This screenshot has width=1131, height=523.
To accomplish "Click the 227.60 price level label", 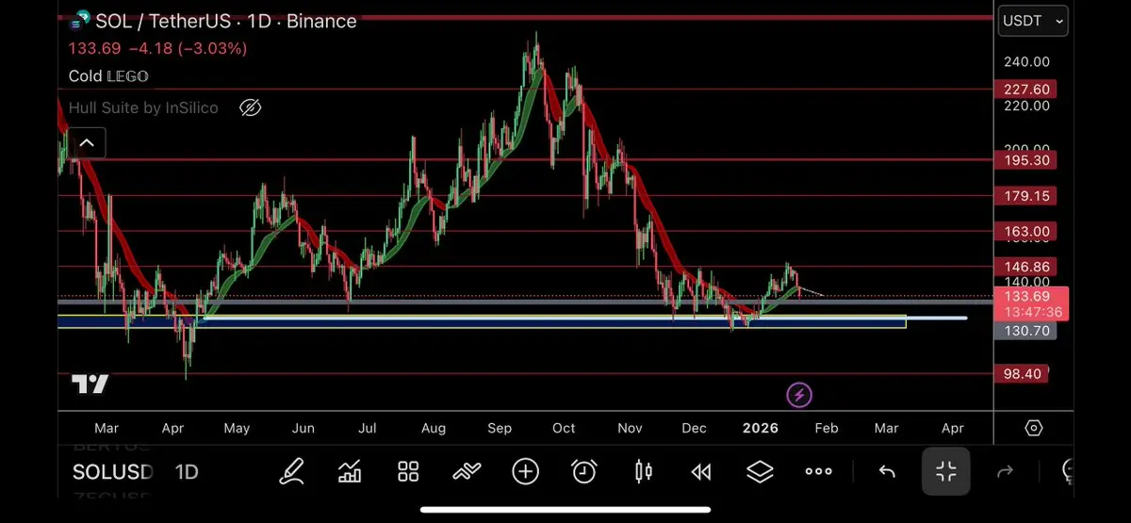I will (1026, 90).
